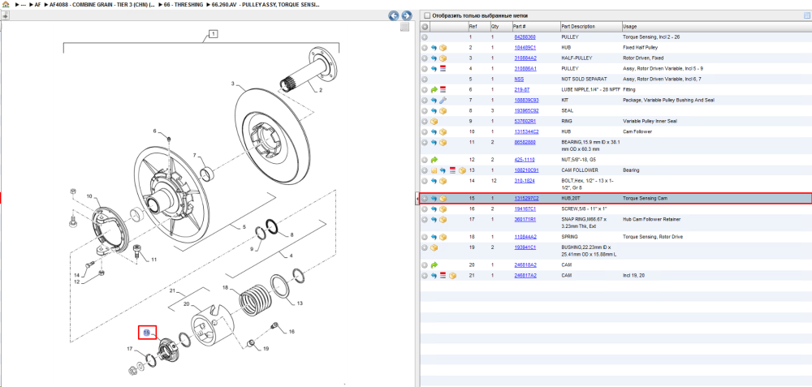Select callout 10 on the diagram
This screenshot has width=812, height=387.
tap(89, 196)
